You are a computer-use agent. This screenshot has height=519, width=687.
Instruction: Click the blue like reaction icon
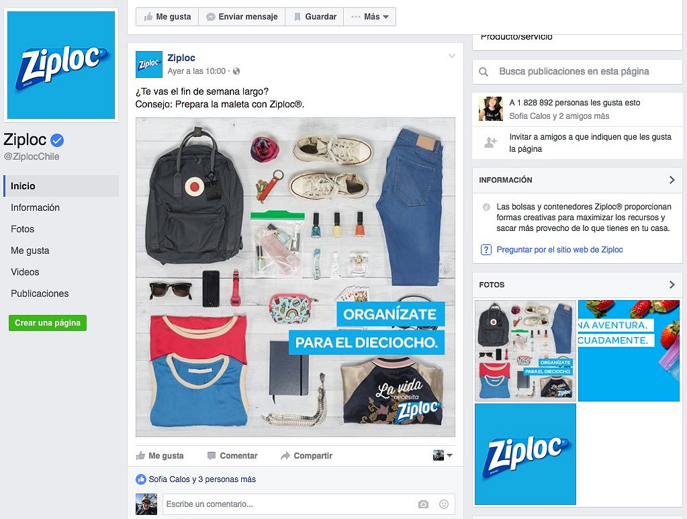click(x=141, y=479)
